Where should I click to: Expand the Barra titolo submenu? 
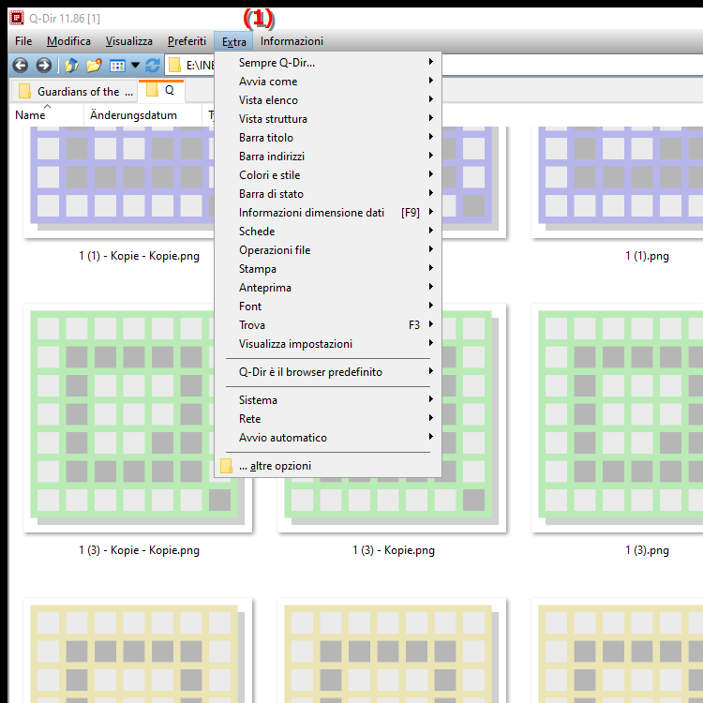tap(328, 138)
